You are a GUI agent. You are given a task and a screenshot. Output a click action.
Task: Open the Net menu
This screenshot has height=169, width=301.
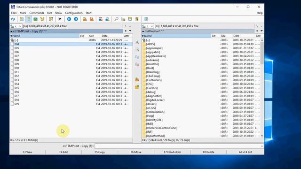pyautogui.click(x=49, y=13)
